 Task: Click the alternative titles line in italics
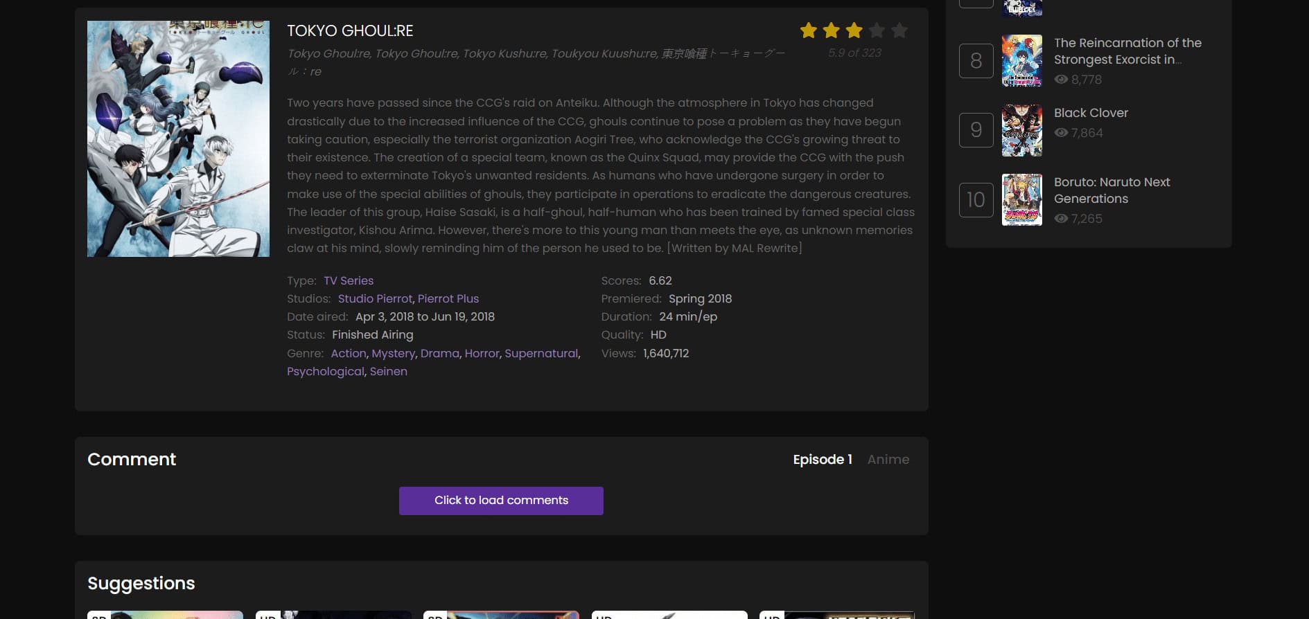coord(536,62)
